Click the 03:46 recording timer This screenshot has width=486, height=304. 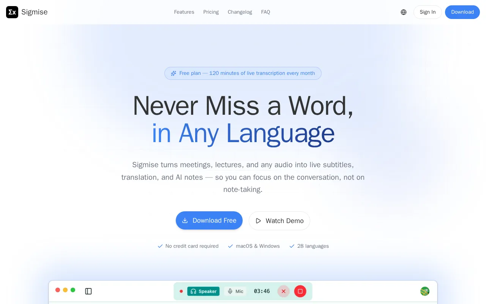262,291
